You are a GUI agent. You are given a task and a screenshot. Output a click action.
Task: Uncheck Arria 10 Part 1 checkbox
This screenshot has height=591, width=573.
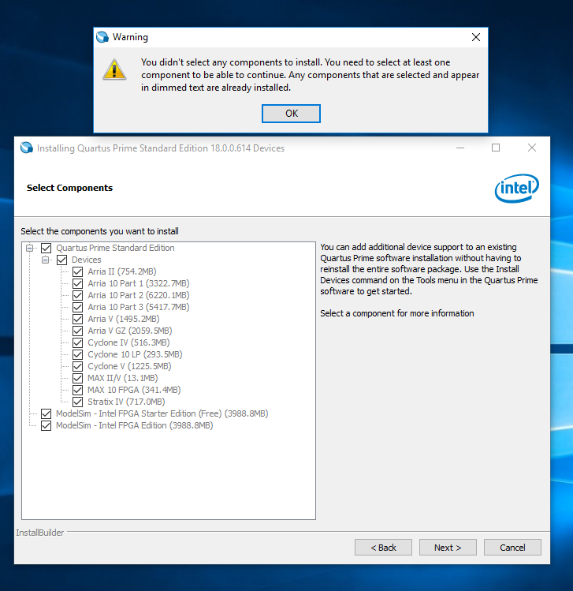point(77,283)
